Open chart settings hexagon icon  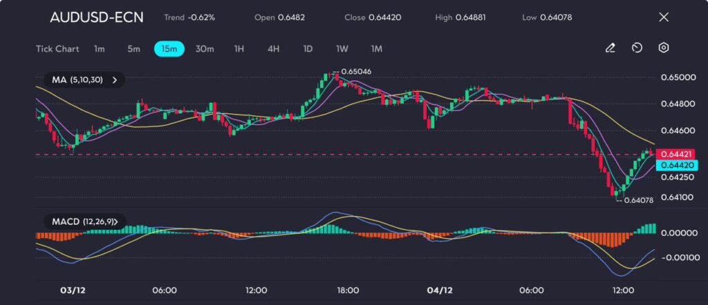[664, 48]
